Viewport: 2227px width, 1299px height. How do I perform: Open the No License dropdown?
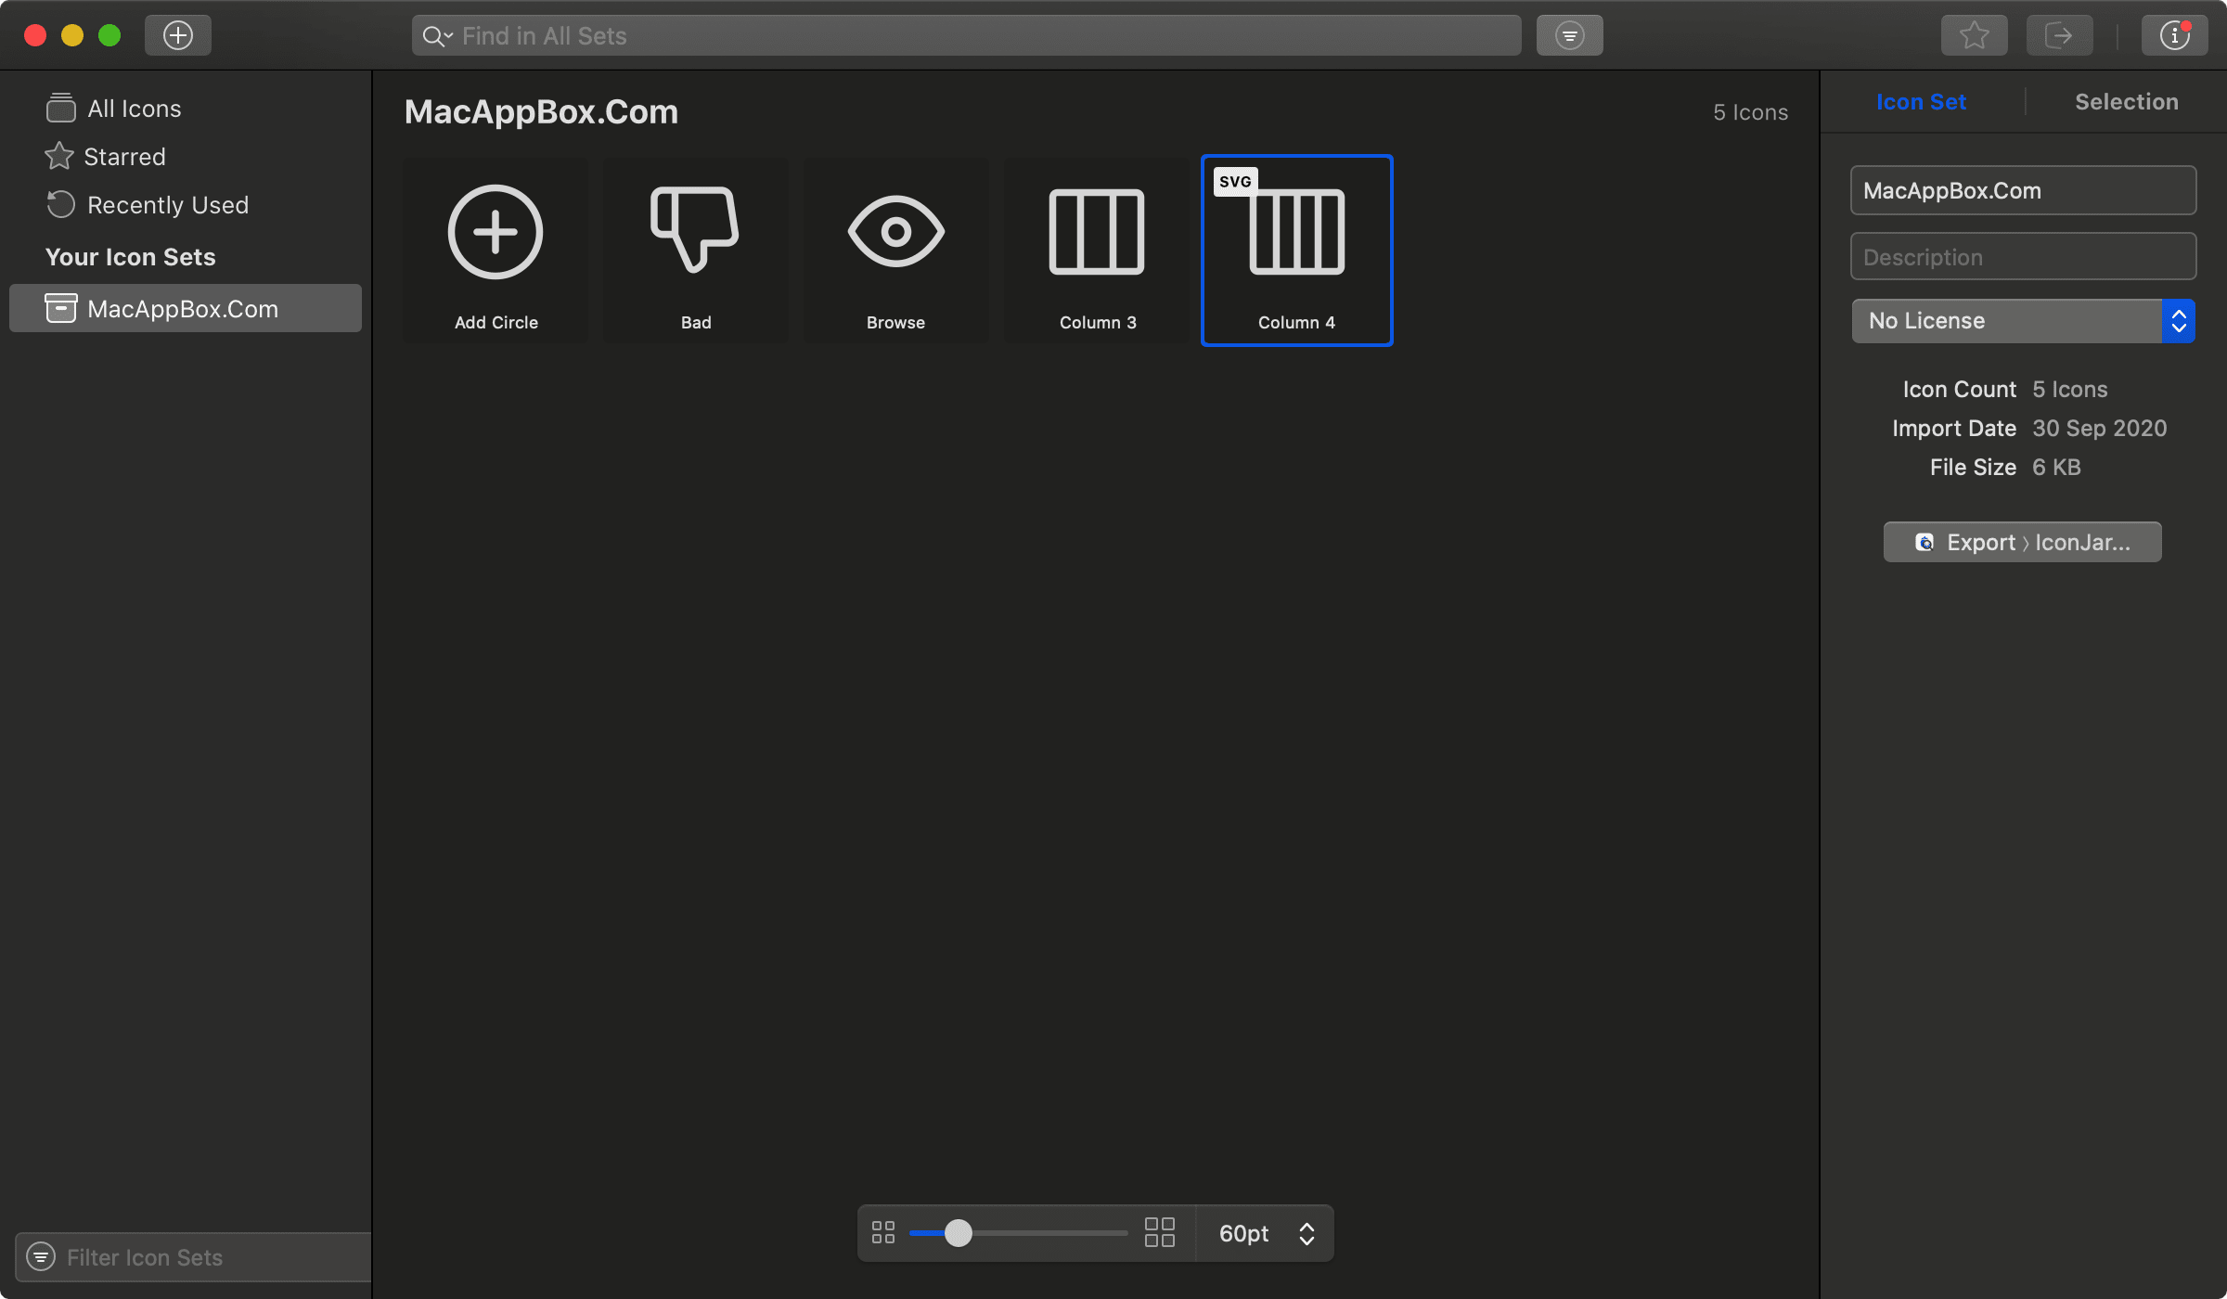coord(2023,321)
